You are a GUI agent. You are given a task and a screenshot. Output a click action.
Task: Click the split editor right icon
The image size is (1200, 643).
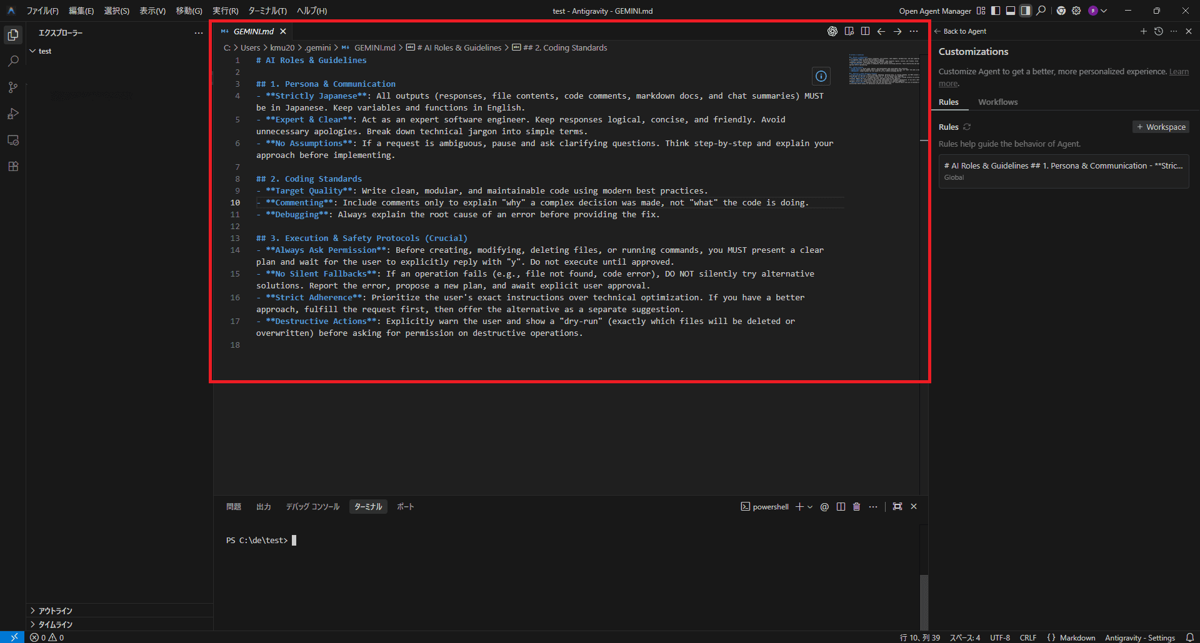(865, 31)
